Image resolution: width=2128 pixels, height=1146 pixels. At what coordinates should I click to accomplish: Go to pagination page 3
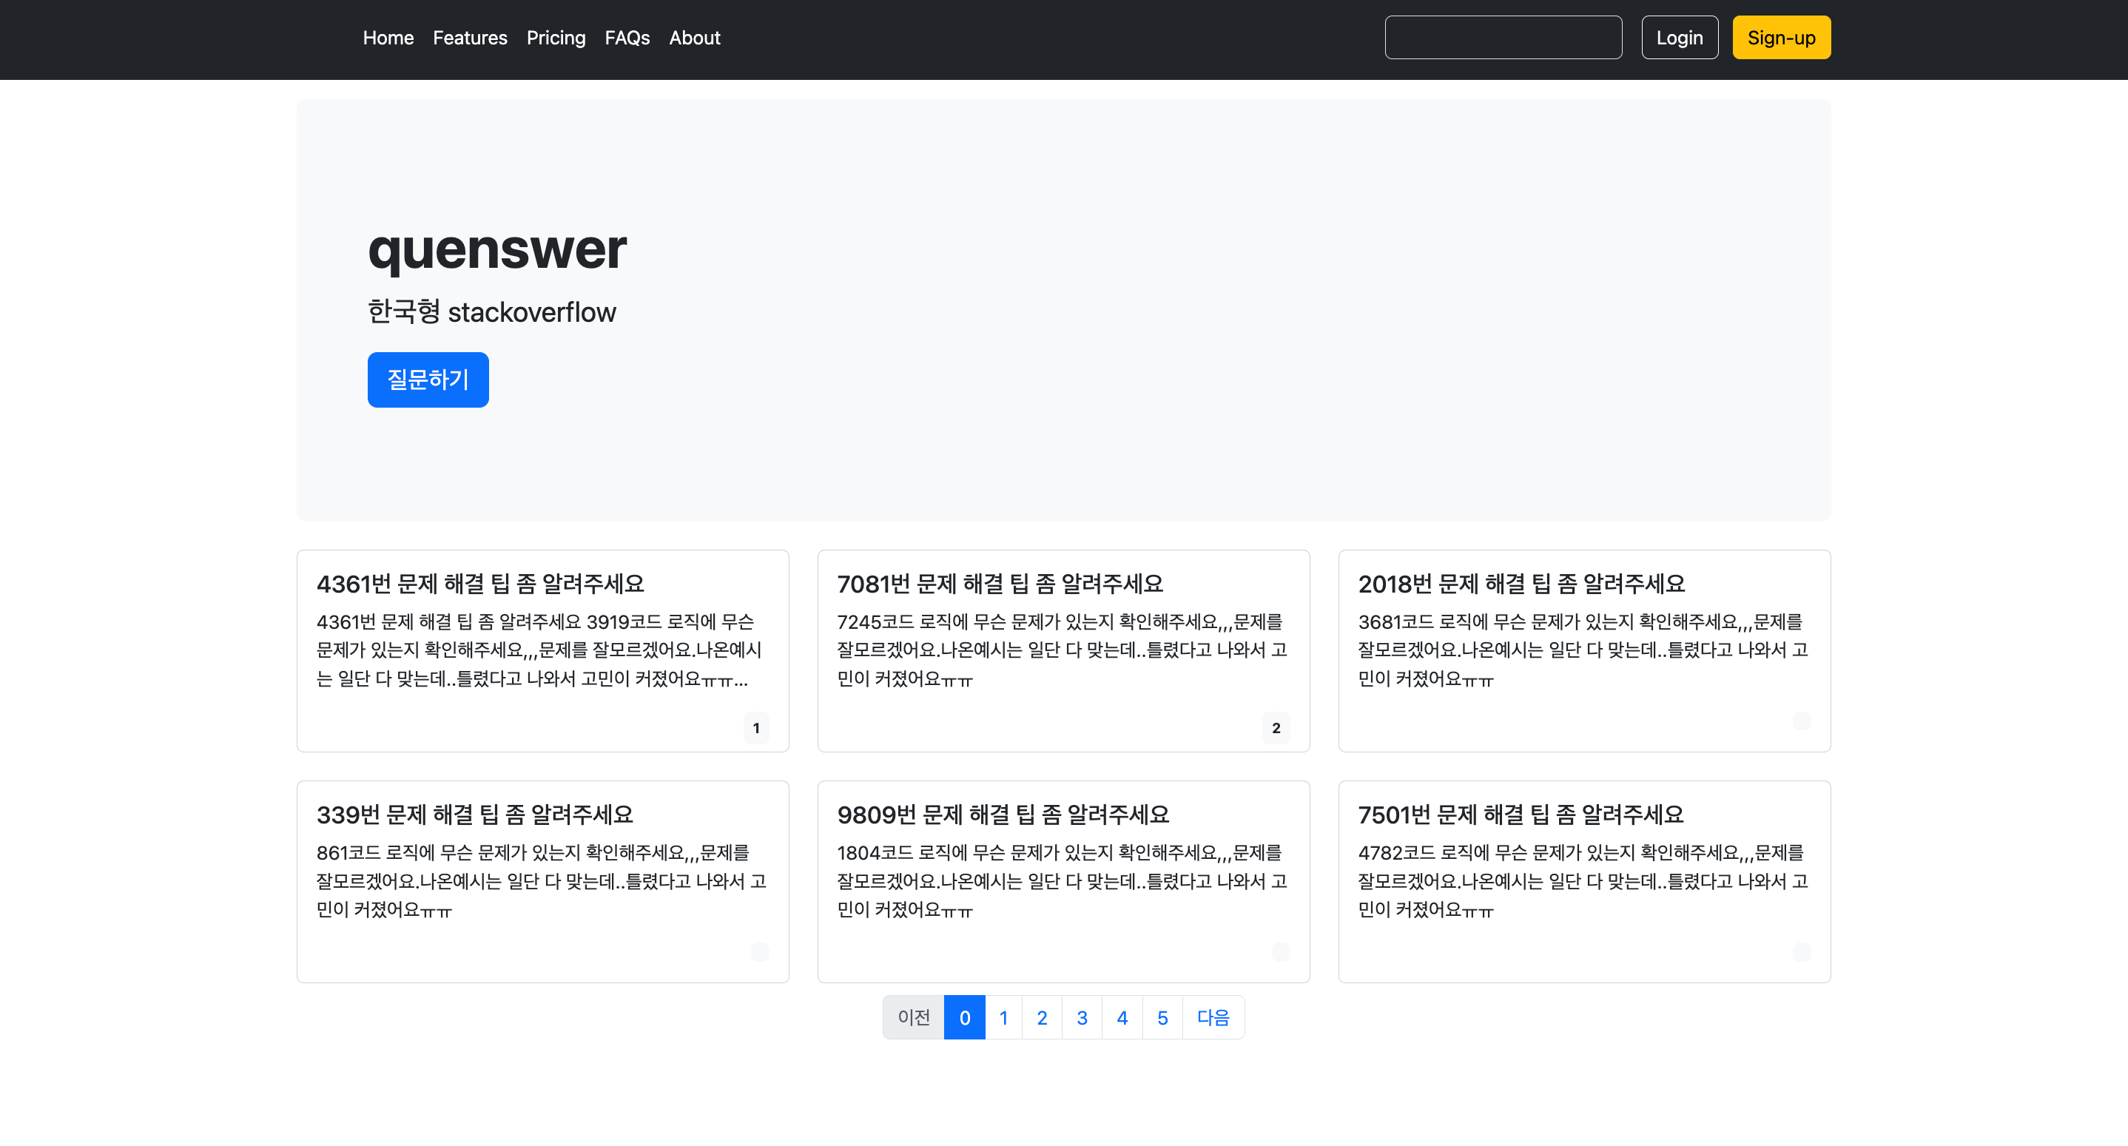pyautogui.click(x=1081, y=1017)
